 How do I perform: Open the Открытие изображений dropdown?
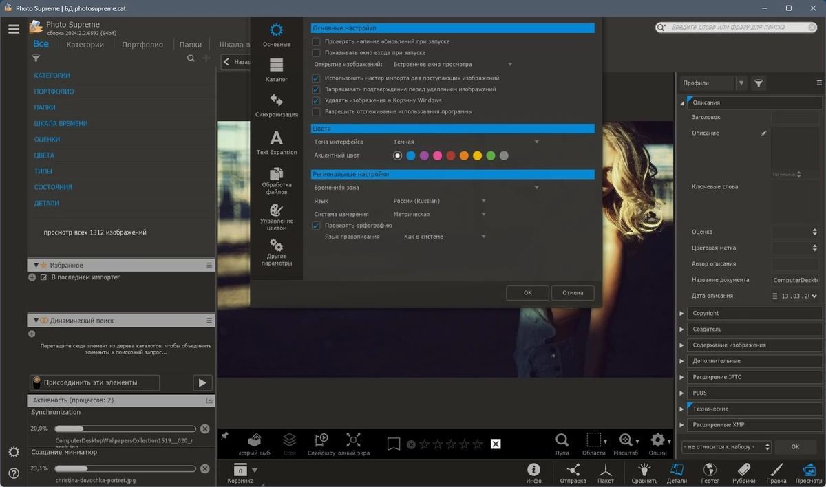click(x=452, y=64)
